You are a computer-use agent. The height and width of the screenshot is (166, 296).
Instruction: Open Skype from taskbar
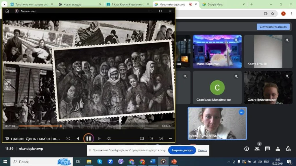click(100, 162)
